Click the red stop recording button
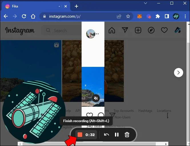Viewport: 190px width, 146px height. pyautogui.click(x=80, y=135)
